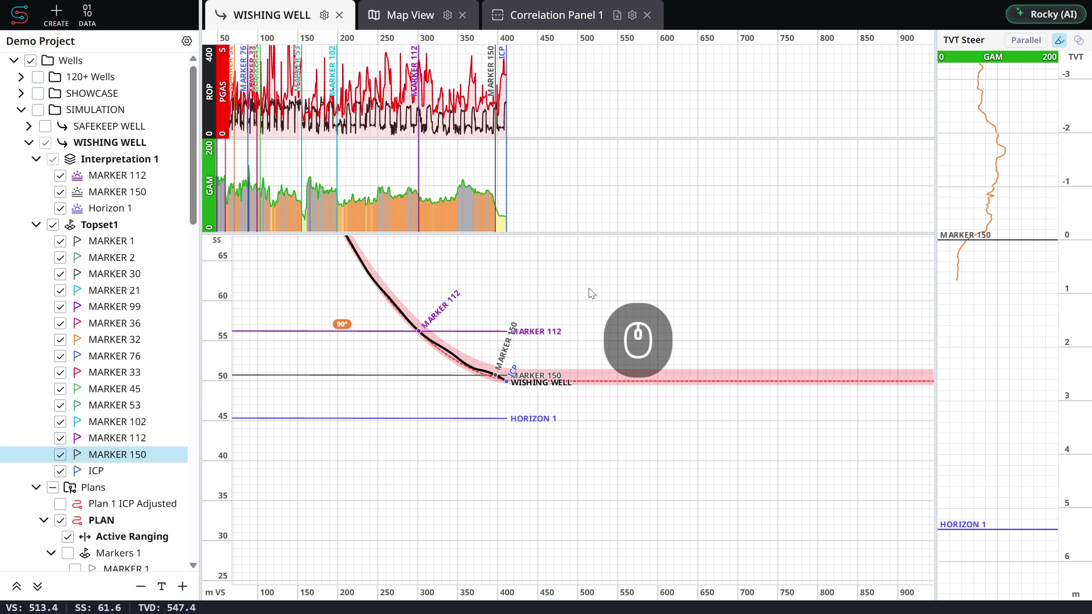
Task: Toggle the Wells folder checkbox
Action: (x=30, y=61)
